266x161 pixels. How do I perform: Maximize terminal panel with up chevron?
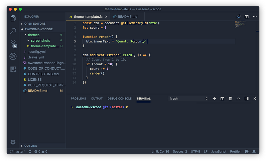click(x=238, y=98)
